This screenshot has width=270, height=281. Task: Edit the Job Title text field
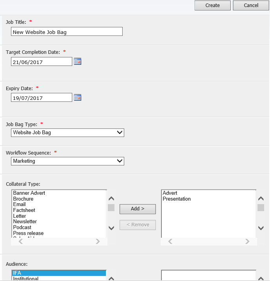[67, 32]
